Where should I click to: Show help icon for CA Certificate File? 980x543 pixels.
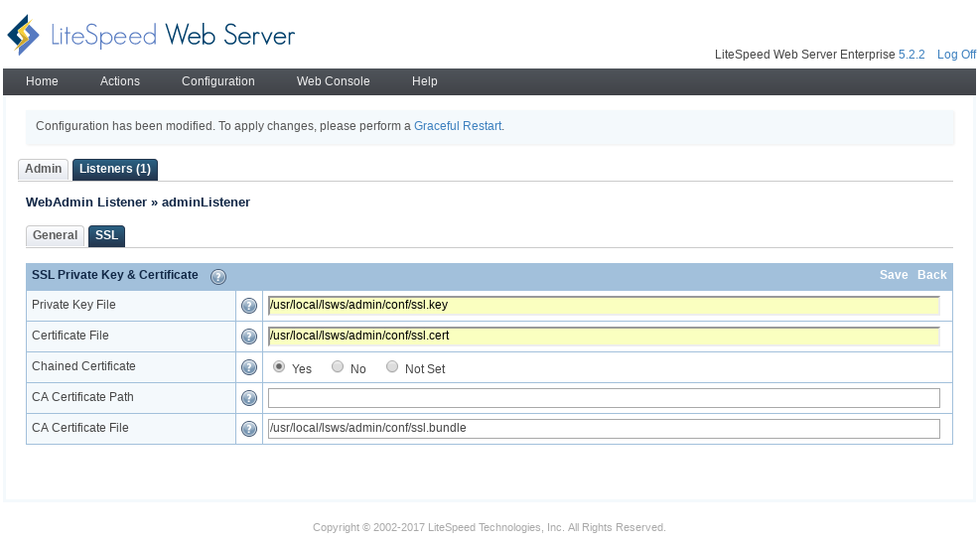(249, 429)
